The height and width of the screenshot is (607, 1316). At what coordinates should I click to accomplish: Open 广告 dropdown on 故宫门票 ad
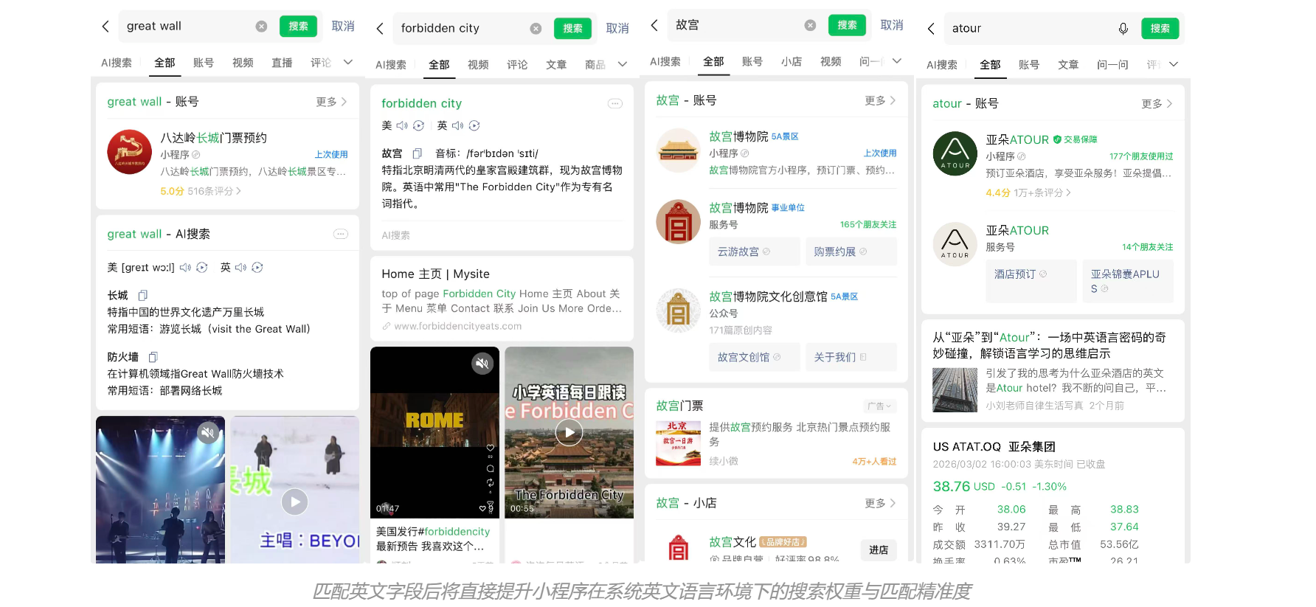click(x=879, y=406)
